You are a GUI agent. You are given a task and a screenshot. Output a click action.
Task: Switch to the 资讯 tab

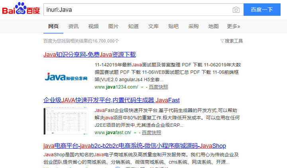[73, 27]
